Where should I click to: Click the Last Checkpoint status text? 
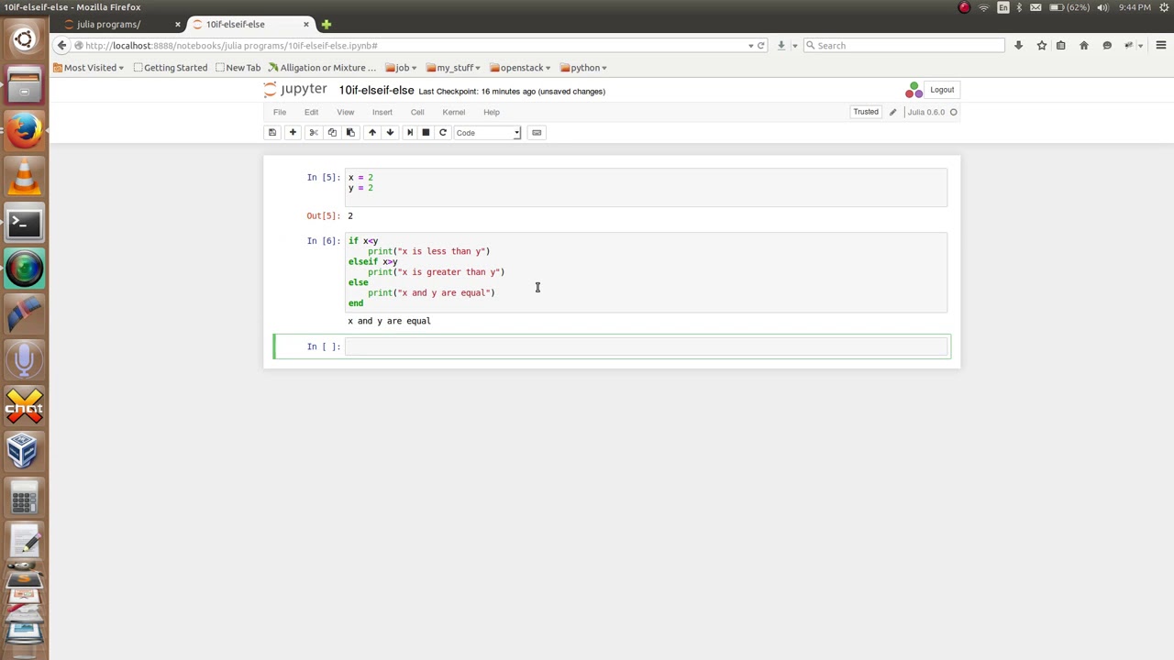tap(511, 92)
